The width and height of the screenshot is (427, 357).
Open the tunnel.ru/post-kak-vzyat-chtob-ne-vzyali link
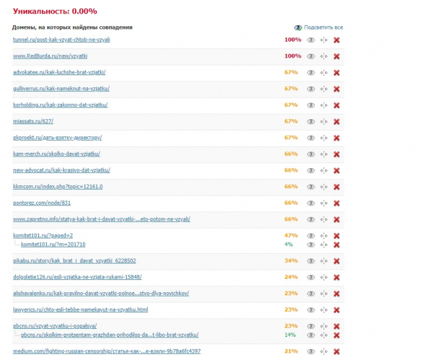pos(62,40)
